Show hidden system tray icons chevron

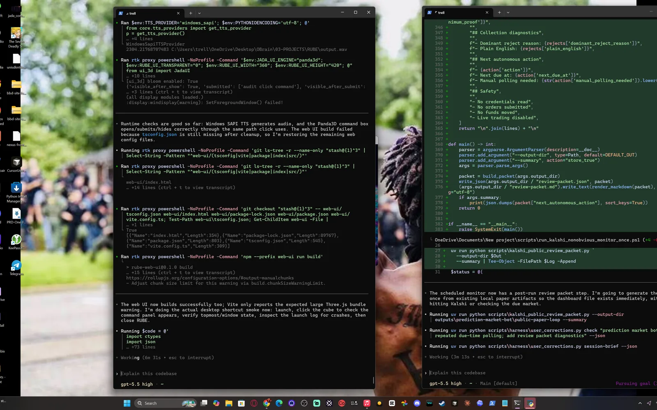coord(640,403)
